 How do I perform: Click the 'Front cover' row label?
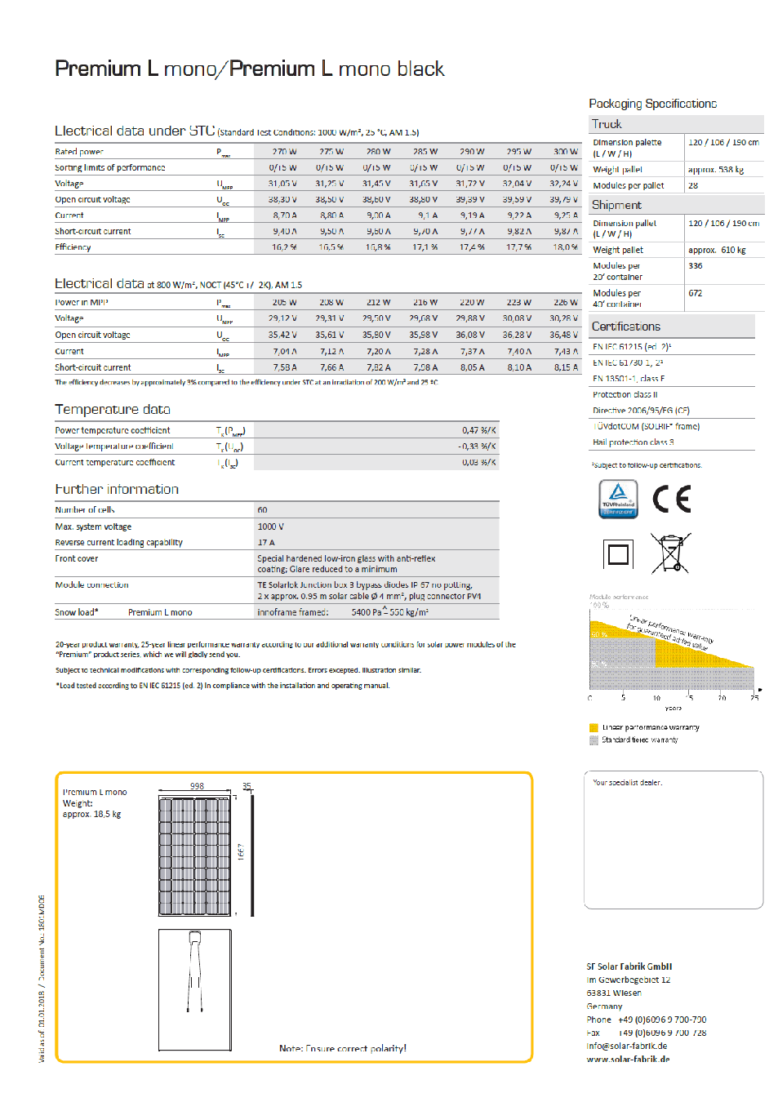[x=77, y=559]
